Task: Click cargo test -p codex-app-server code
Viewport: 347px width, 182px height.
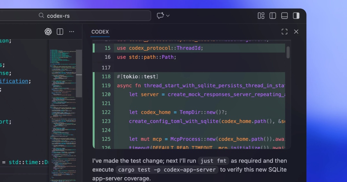Action: [167, 170]
